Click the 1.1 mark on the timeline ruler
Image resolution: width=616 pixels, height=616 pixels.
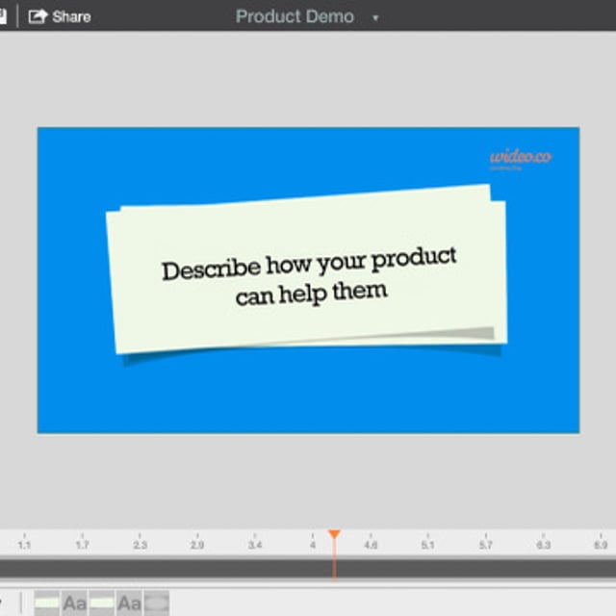click(24, 545)
